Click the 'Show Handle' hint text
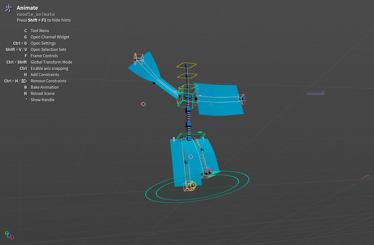Screen dimensions: 374x245 pyautogui.click(x=42, y=100)
